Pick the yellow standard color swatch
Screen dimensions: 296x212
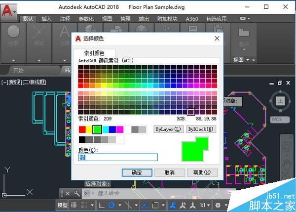coord(89,129)
